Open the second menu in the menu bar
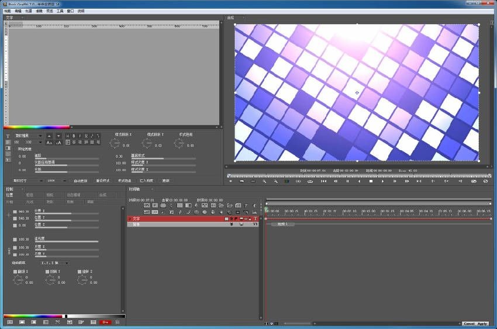Viewport: 497px width, 329px height. pyautogui.click(x=18, y=11)
